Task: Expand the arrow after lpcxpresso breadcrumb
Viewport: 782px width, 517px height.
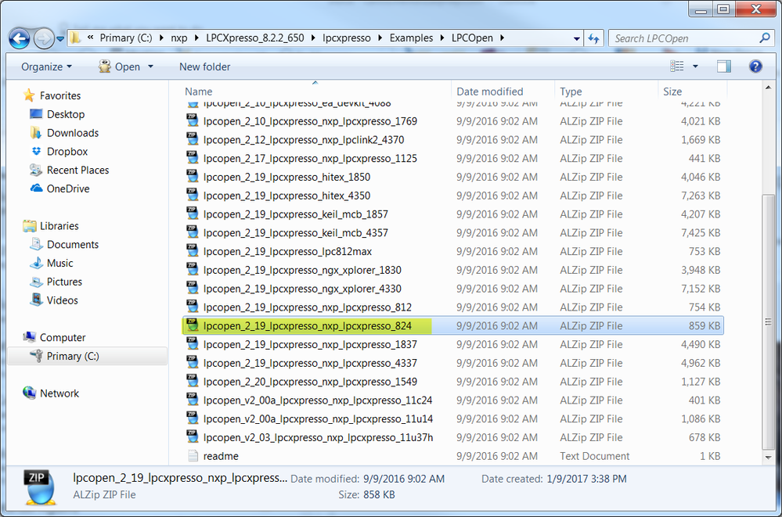Action: click(x=380, y=38)
